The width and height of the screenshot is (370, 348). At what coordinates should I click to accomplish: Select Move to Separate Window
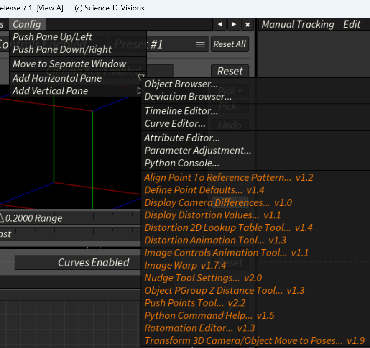78,64
